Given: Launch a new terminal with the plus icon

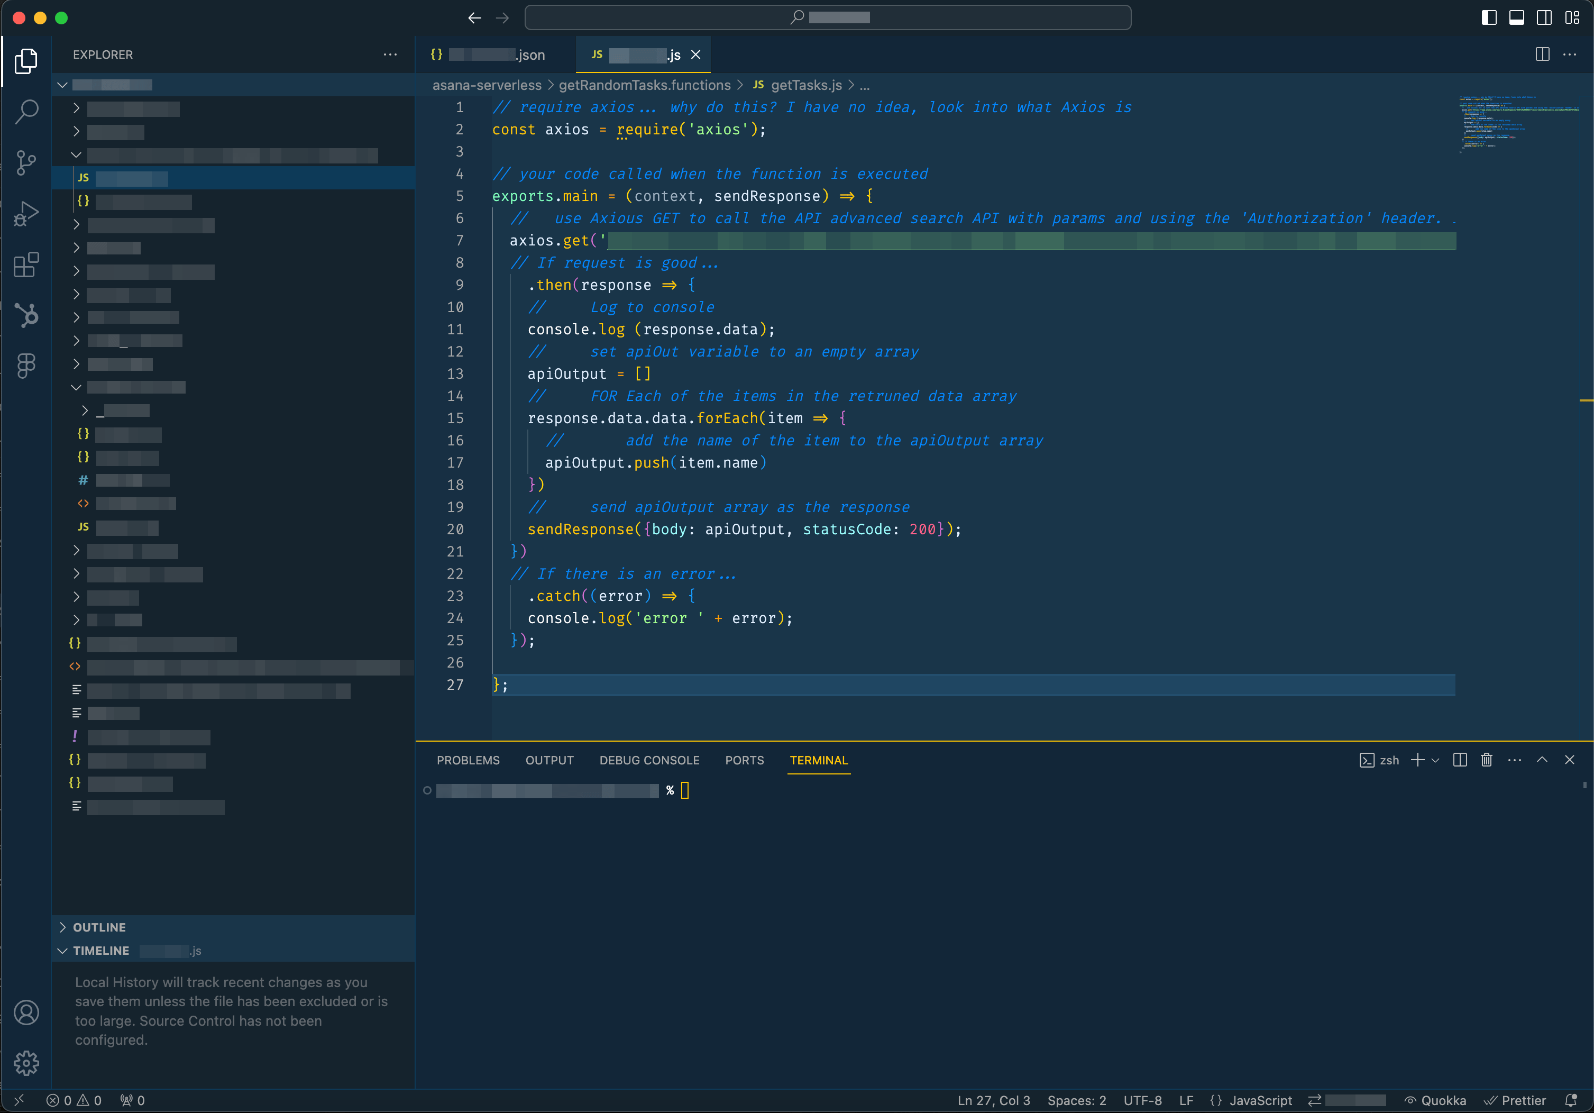Looking at the screenshot, I should (1417, 760).
